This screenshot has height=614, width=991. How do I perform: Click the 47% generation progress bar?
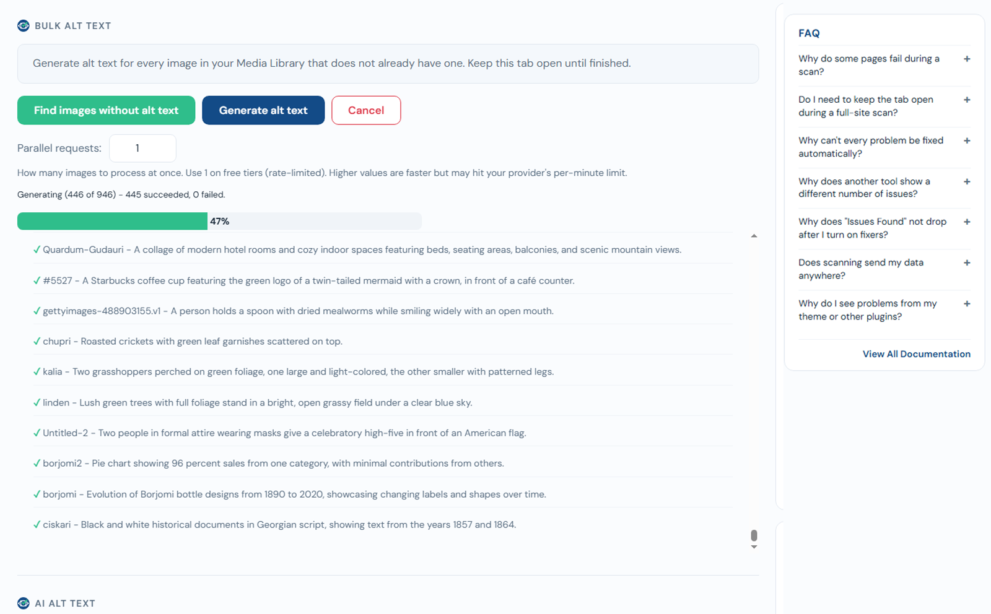pos(219,221)
